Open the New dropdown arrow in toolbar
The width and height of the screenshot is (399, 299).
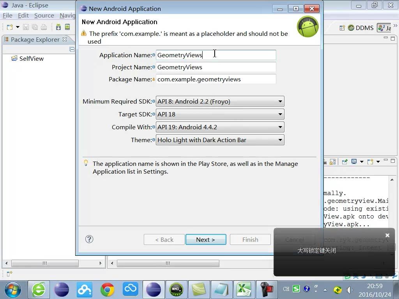(x=18, y=27)
